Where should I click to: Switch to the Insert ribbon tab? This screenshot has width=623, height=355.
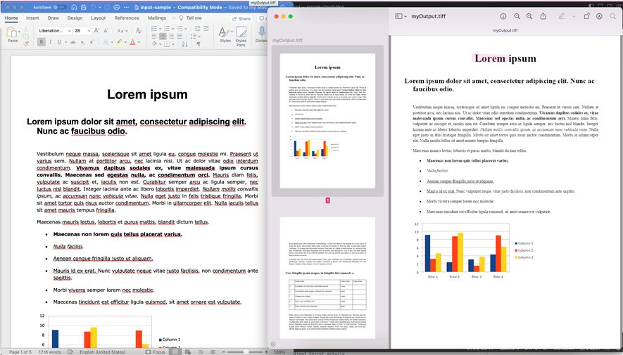[32, 18]
